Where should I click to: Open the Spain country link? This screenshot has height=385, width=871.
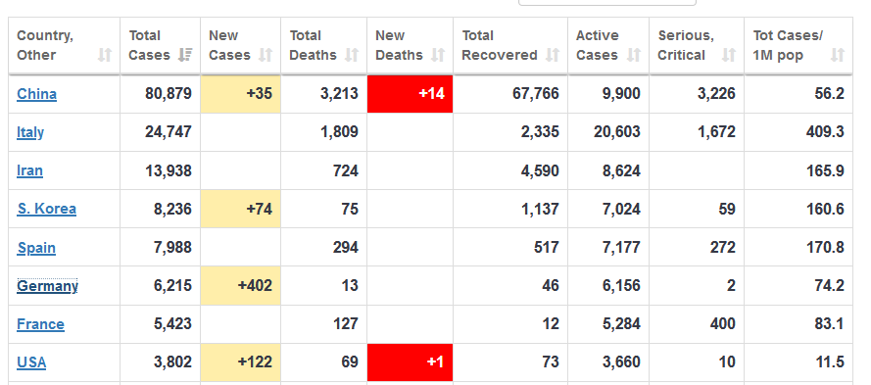coord(36,248)
